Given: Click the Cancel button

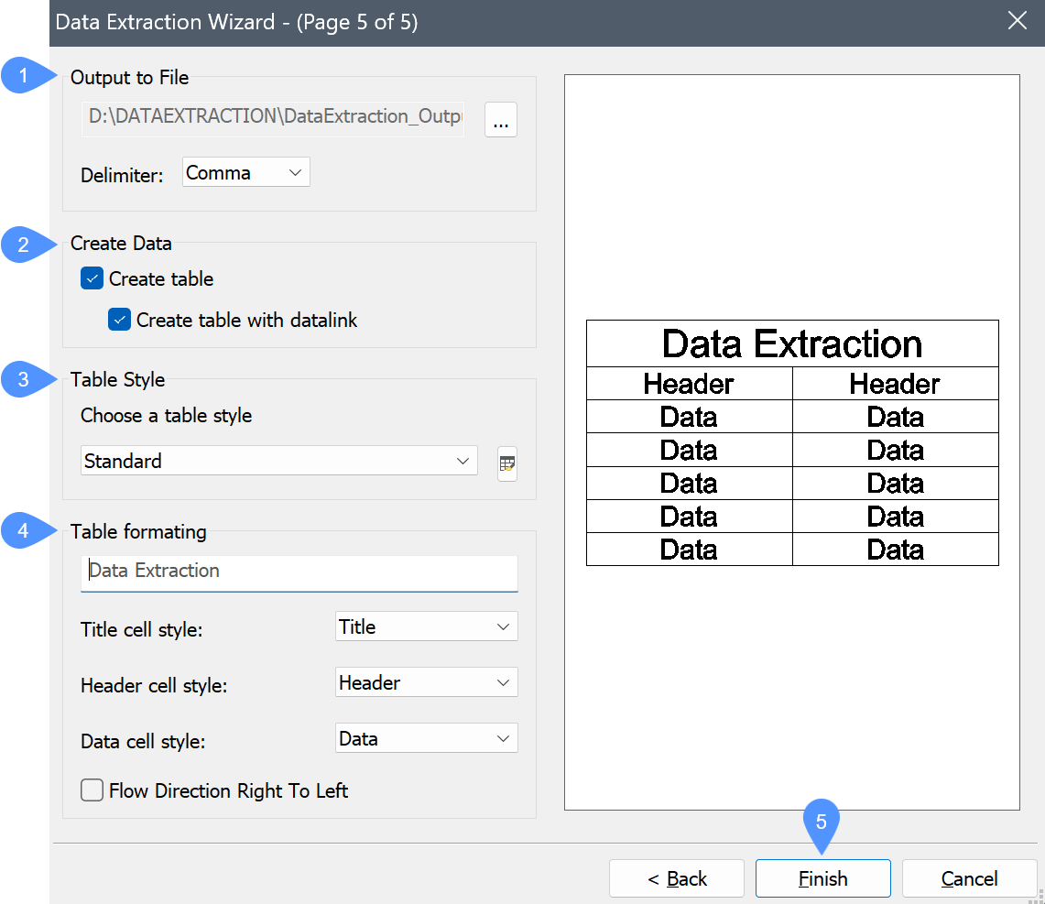Looking at the screenshot, I should [969, 879].
